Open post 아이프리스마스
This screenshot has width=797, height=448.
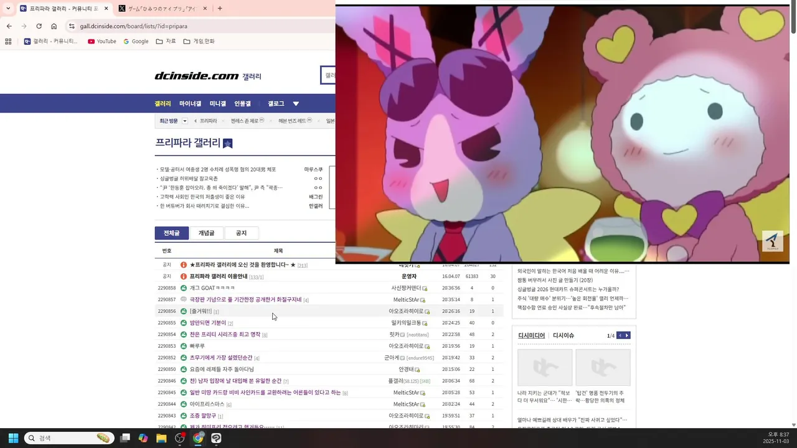pyautogui.click(x=207, y=404)
